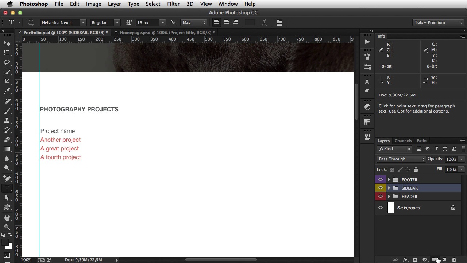The width and height of the screenshot is (467, 263).
Task: Open the Actions play panel icon
Action: [367, 42]
